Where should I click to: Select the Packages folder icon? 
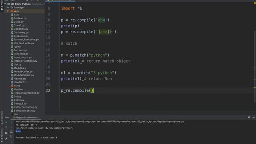(x=12, y=8)
